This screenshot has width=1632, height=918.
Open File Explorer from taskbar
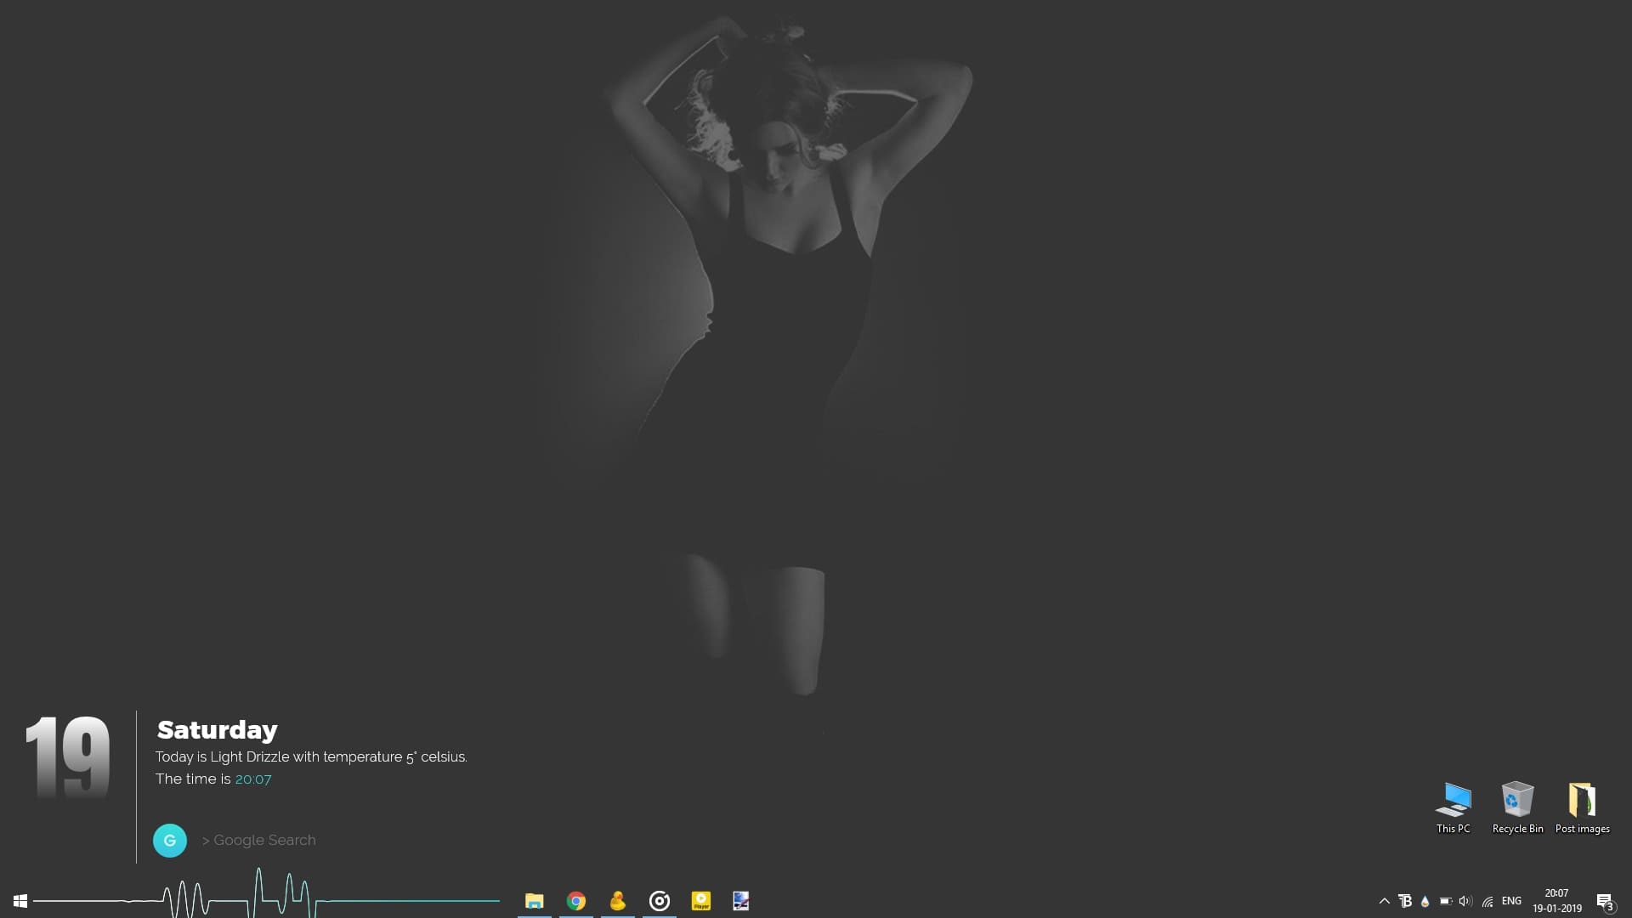point(535,900)
